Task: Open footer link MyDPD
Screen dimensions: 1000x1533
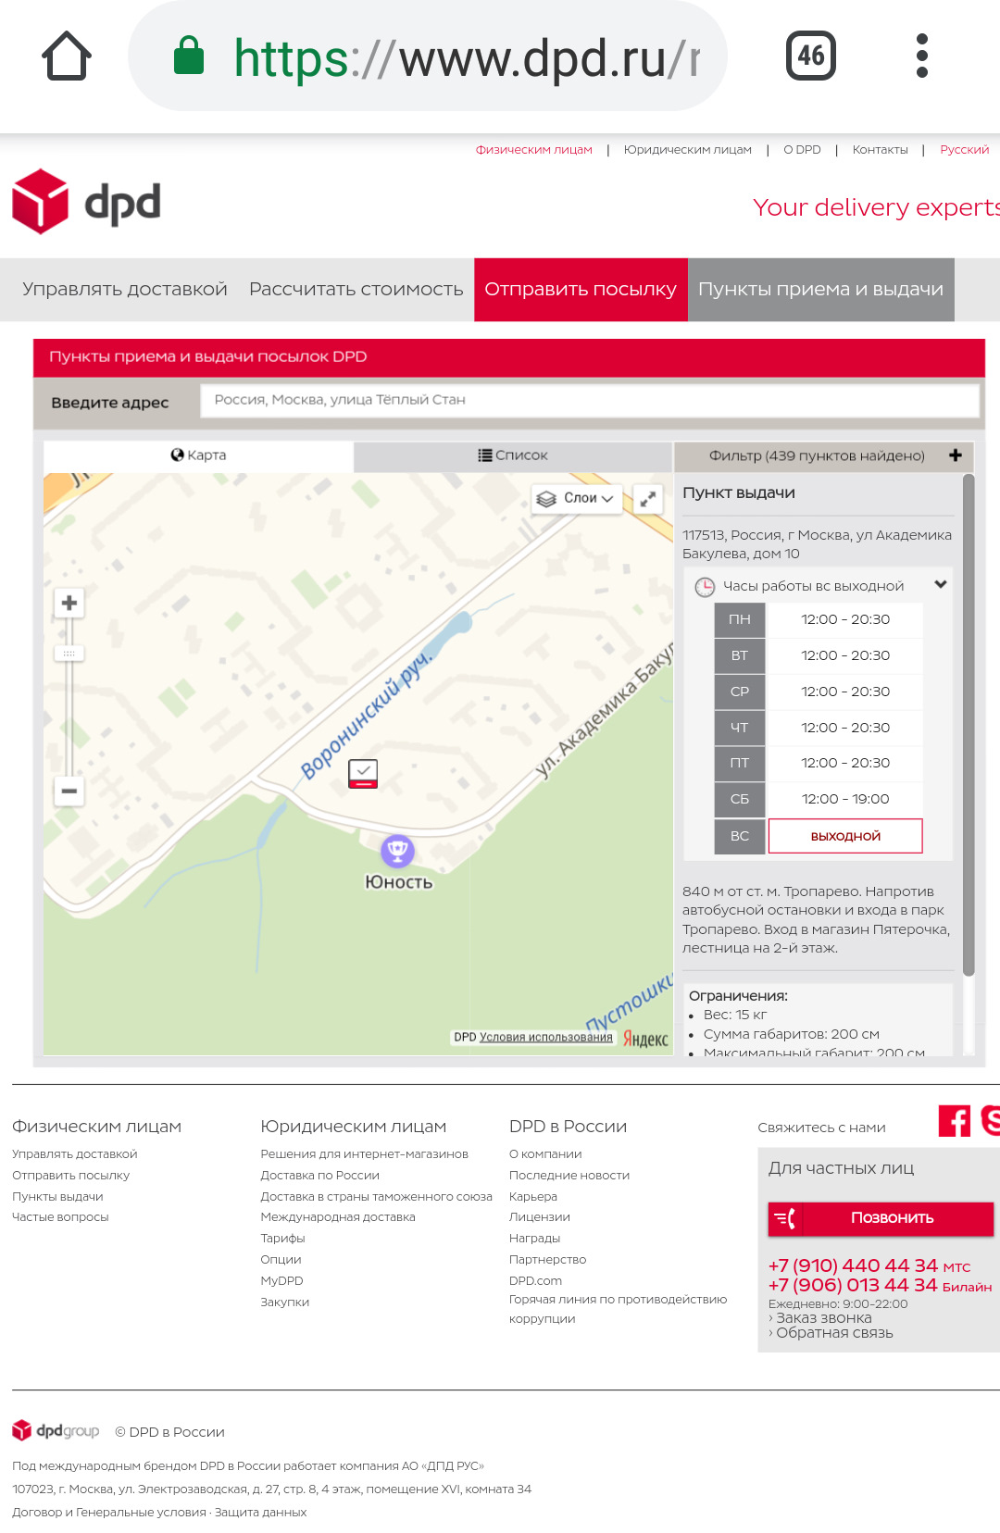Action: (281, 1281)
